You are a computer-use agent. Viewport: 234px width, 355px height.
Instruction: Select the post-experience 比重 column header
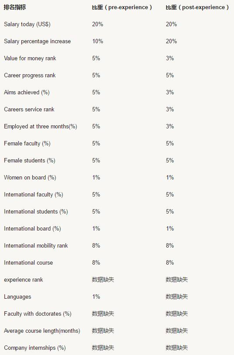197,7
